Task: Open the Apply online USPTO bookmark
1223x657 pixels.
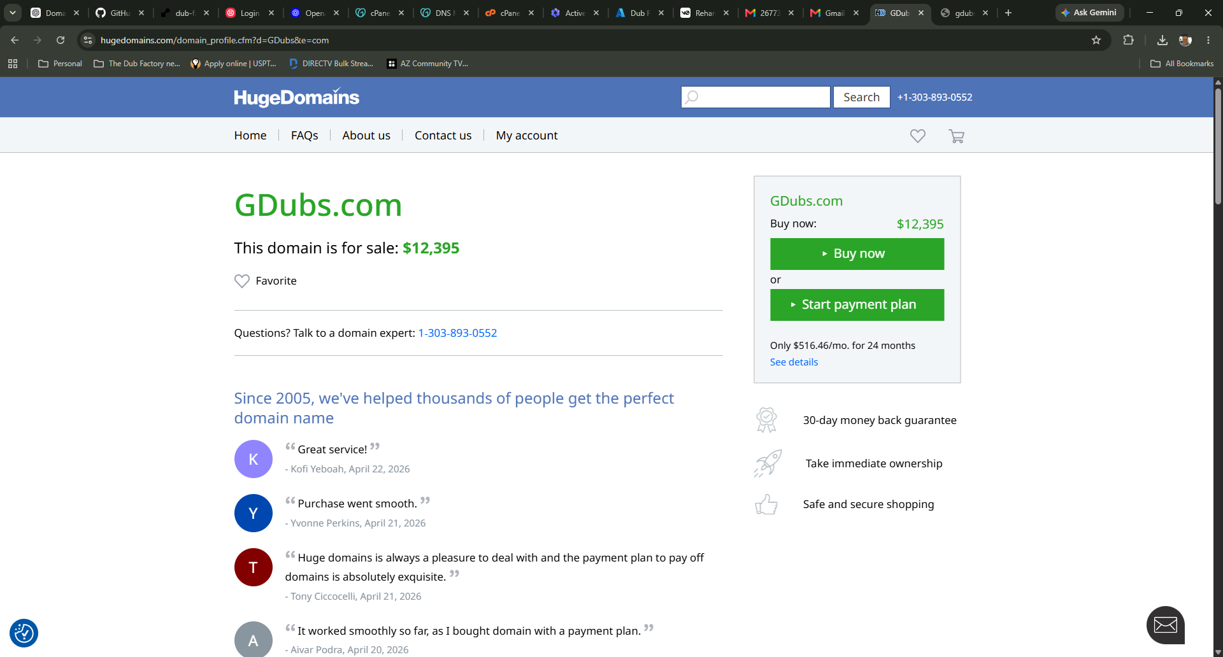Action: tap(233, 64)
